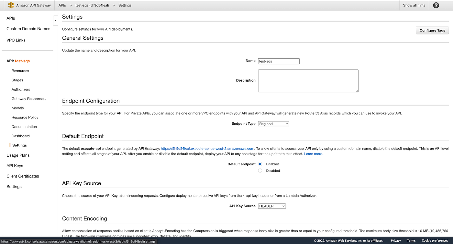Open the bottom Settings item below Client Certificates
Viewport: 453px width, 244px height.
pos(14,187)
